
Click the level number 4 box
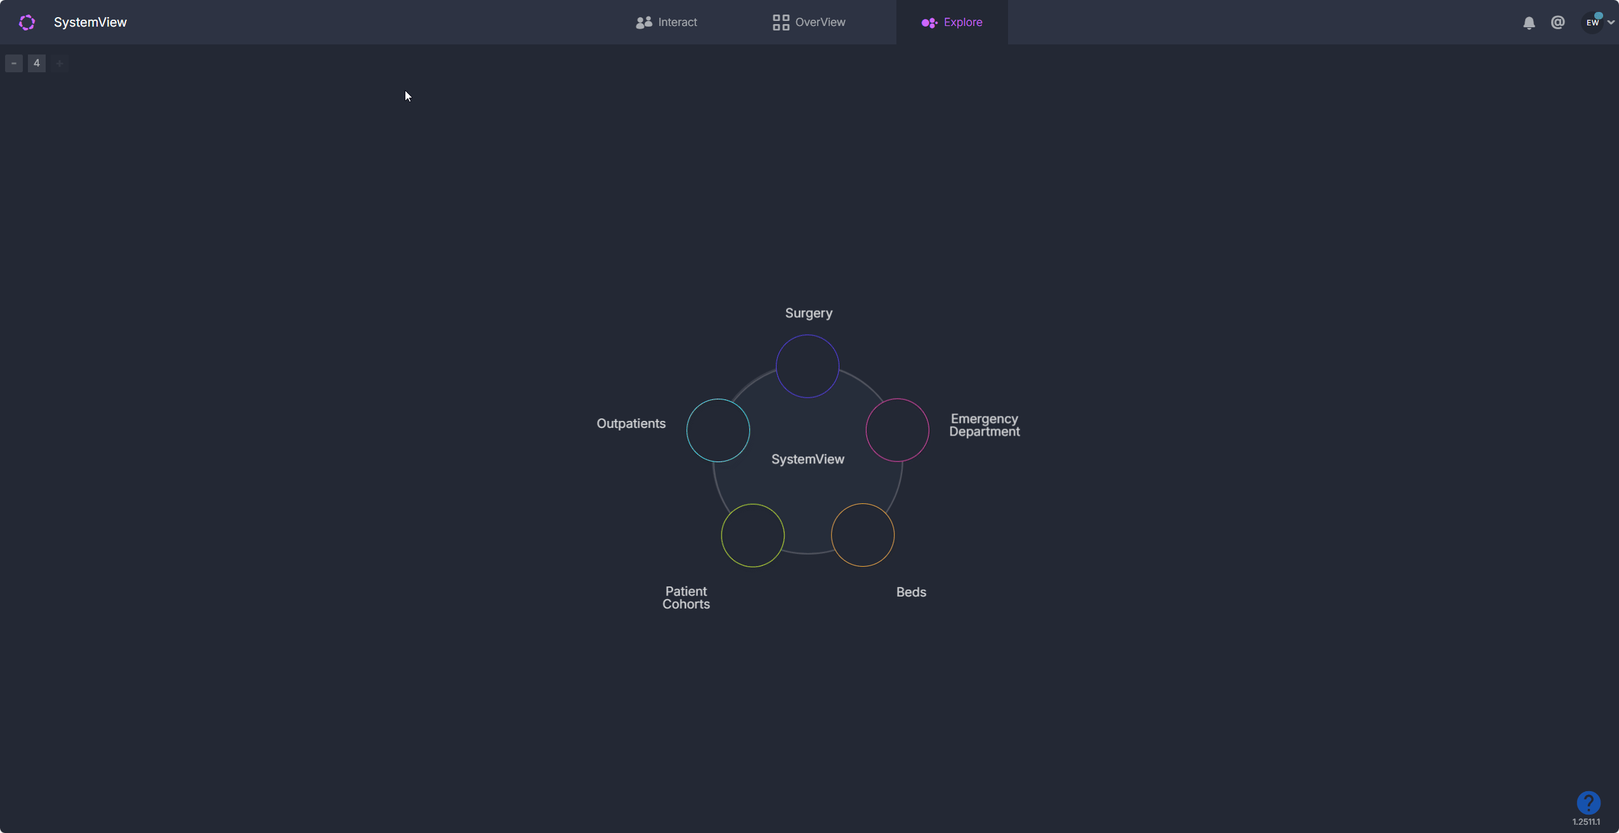pyautogui.click(x=37, y=63)
